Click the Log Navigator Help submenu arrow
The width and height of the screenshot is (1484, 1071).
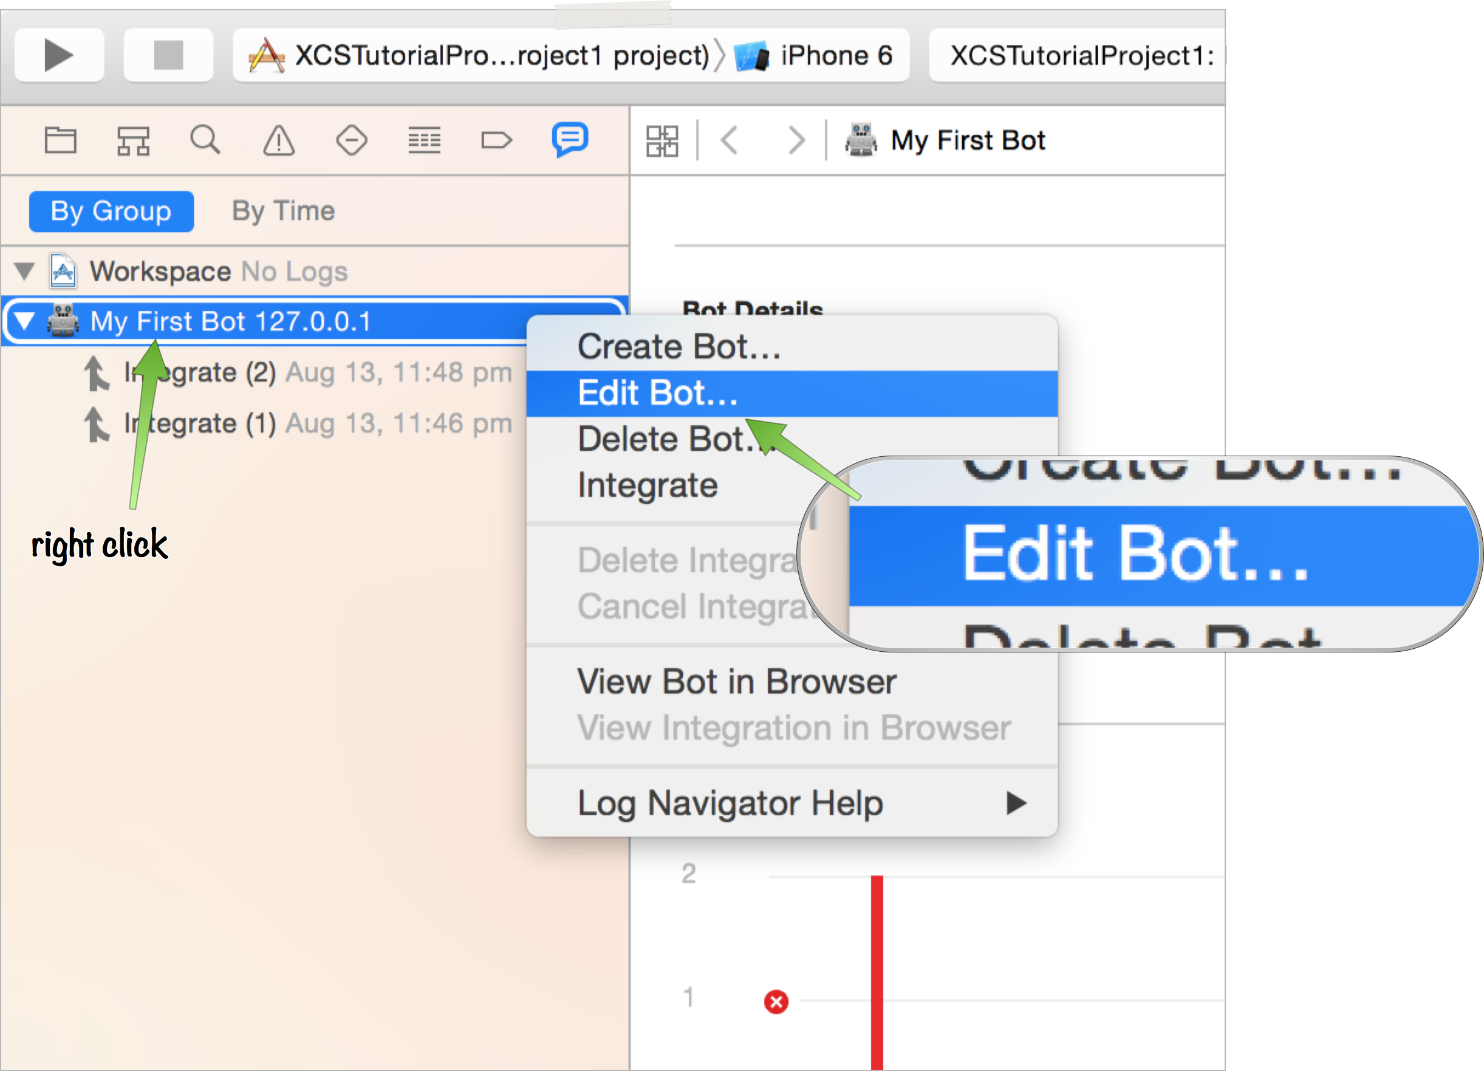[x=1016, y=802]
